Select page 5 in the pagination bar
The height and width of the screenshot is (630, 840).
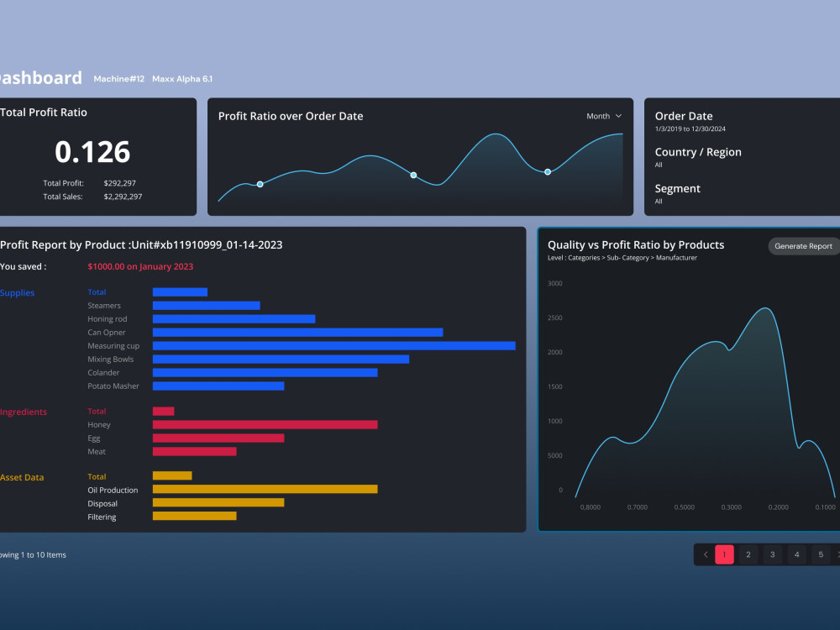coord(821,554)
